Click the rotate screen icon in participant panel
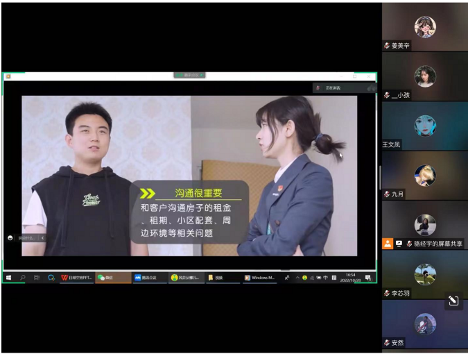This screenshot has width=468, height=354. point(452,301)
